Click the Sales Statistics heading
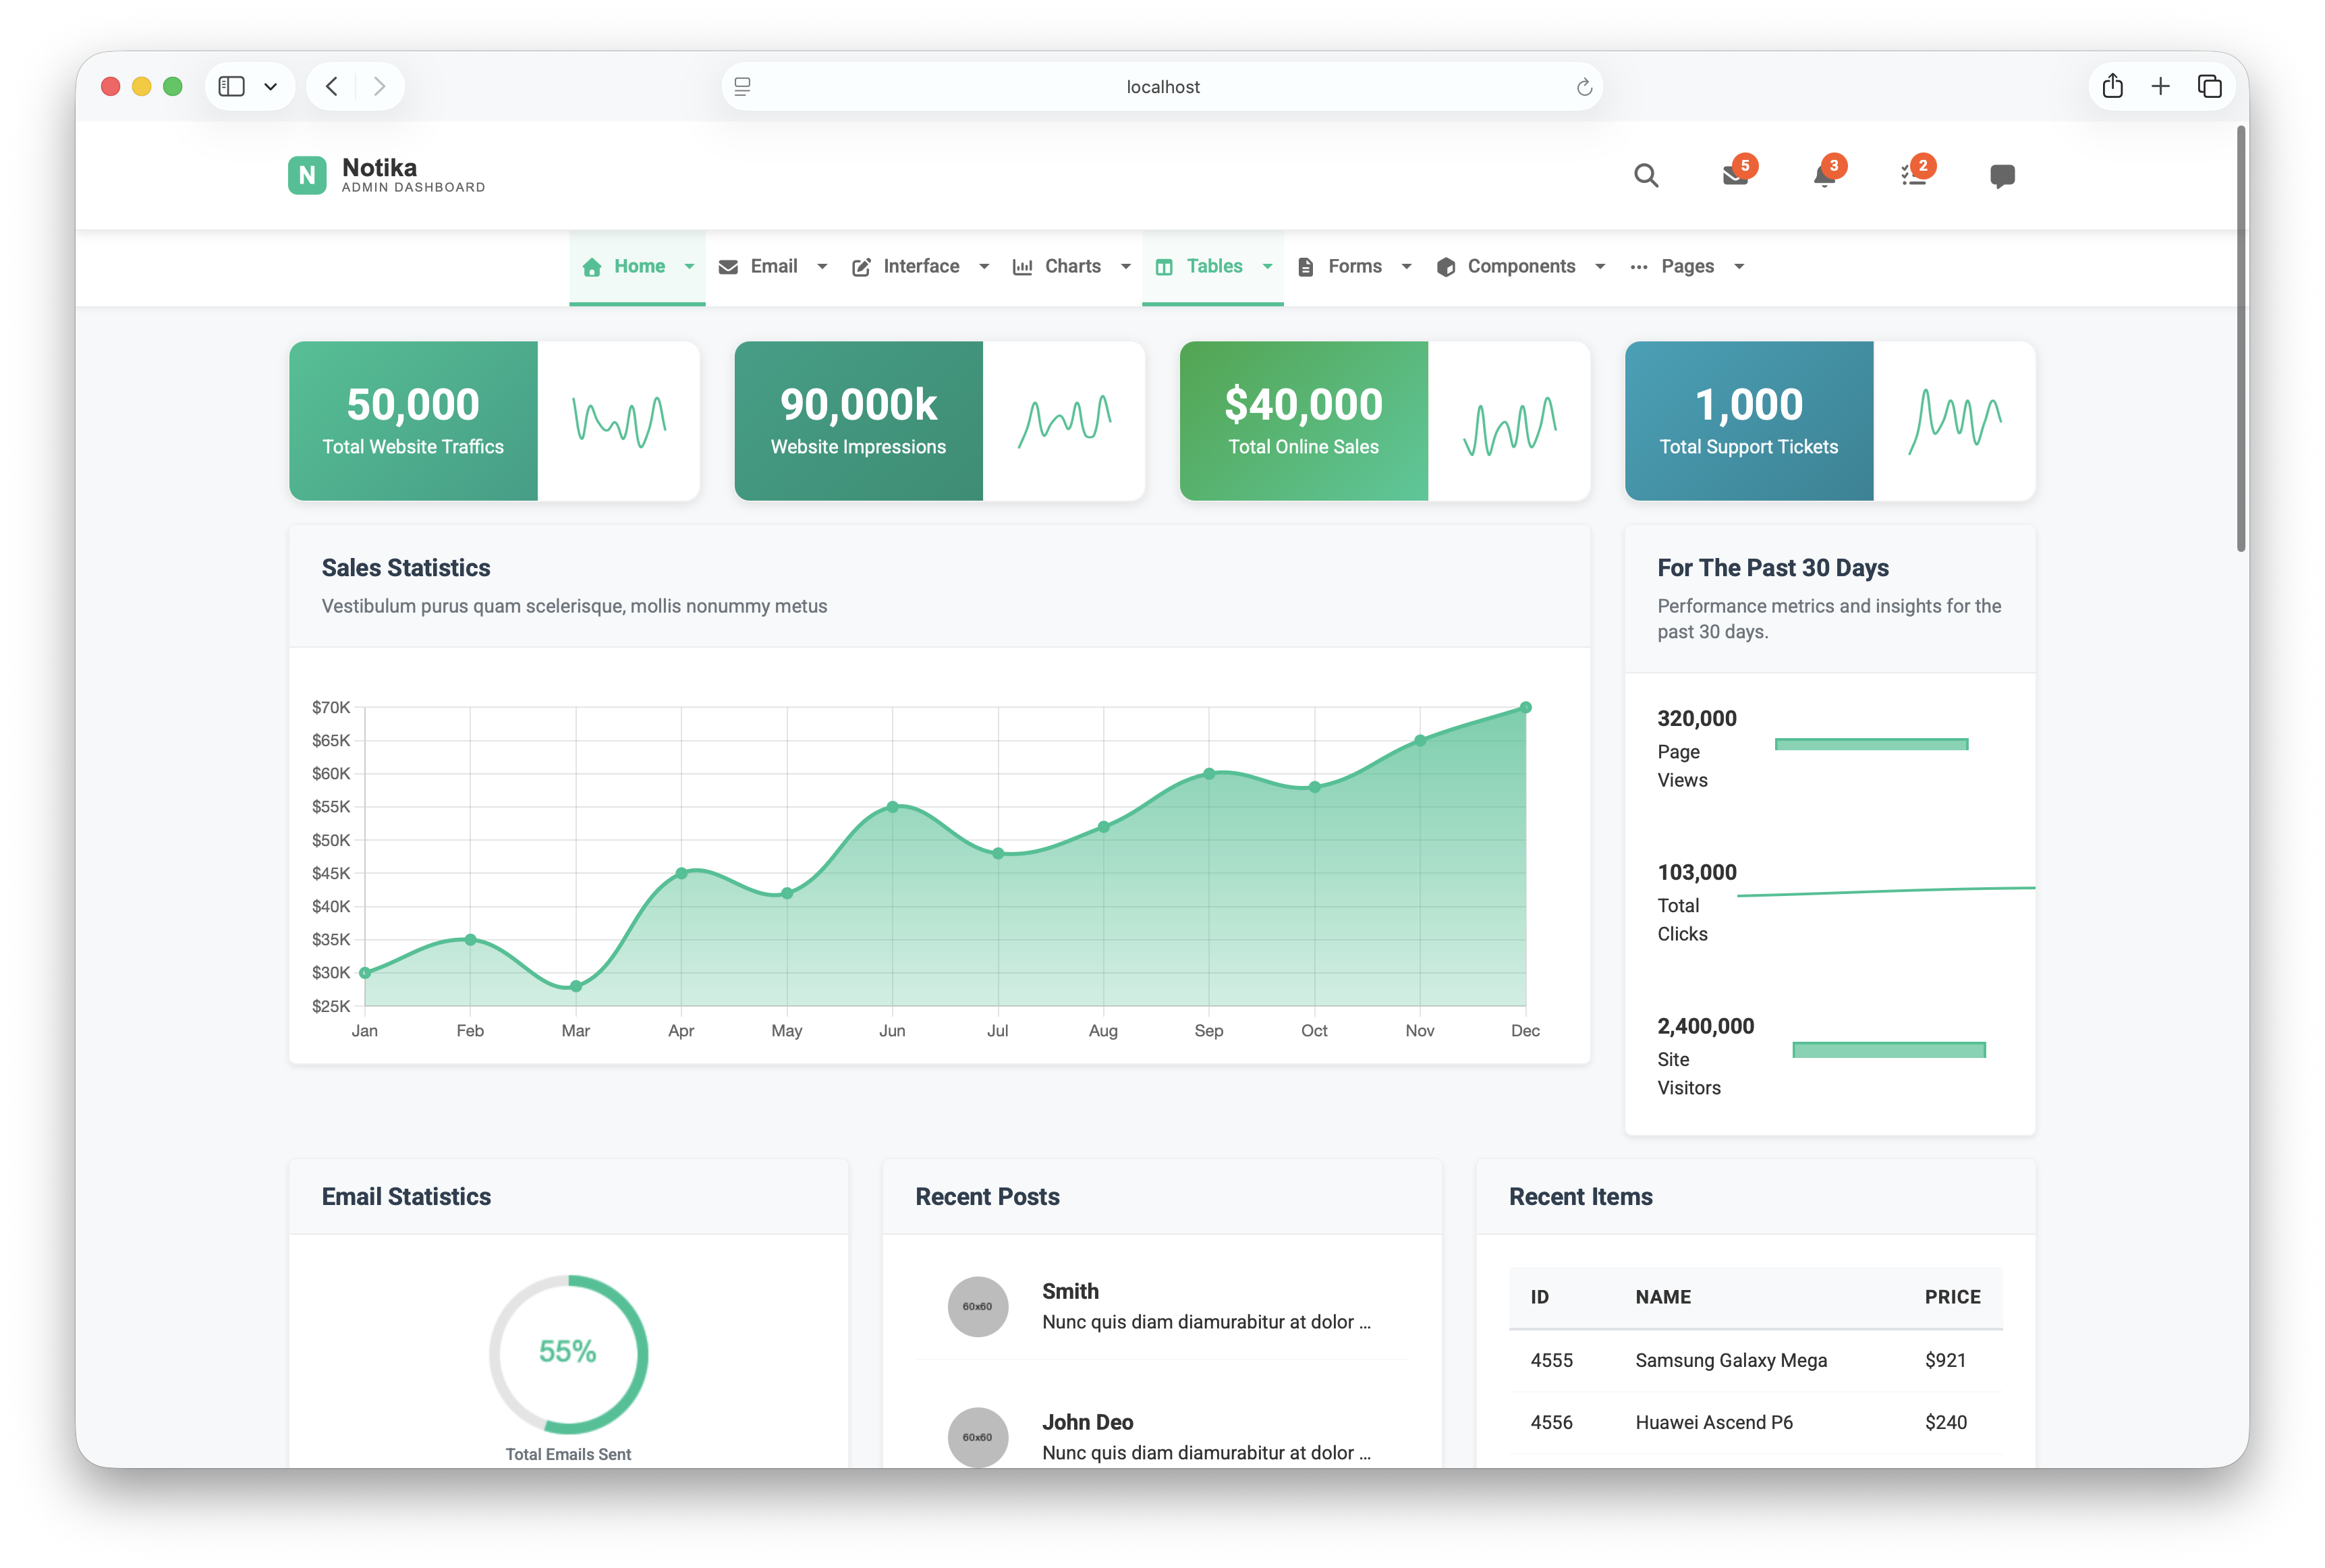The image size is (2325, 1568). [405, 567]
